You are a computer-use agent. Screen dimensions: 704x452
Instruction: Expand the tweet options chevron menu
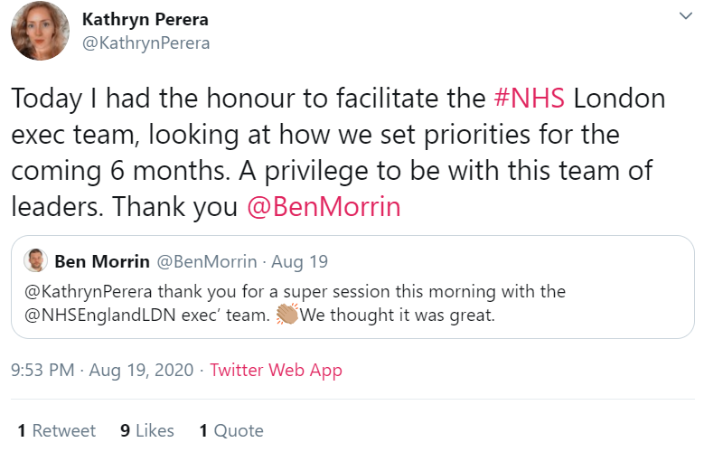[x=686, y=16]
